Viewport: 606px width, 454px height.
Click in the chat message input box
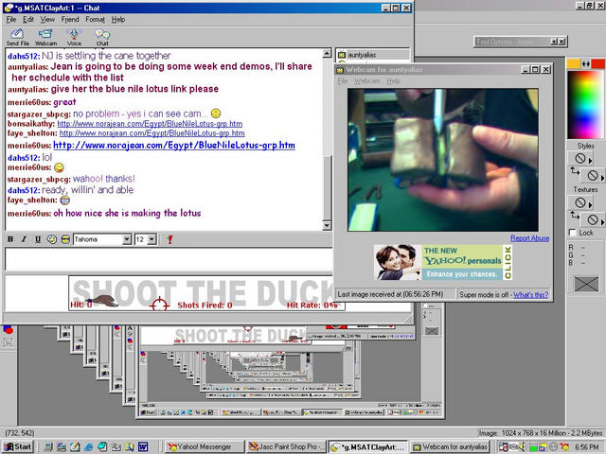[169, 259]
